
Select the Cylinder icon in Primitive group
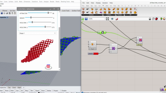pyautogui.click(x=122, y=9)
